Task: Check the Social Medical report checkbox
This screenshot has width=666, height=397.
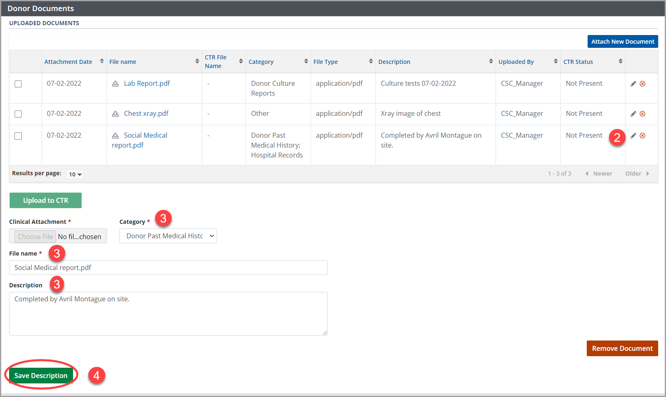Action: tap(18, 136)
